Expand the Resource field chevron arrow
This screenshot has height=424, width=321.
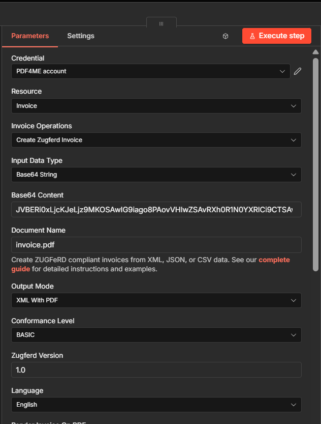[293, 105]
